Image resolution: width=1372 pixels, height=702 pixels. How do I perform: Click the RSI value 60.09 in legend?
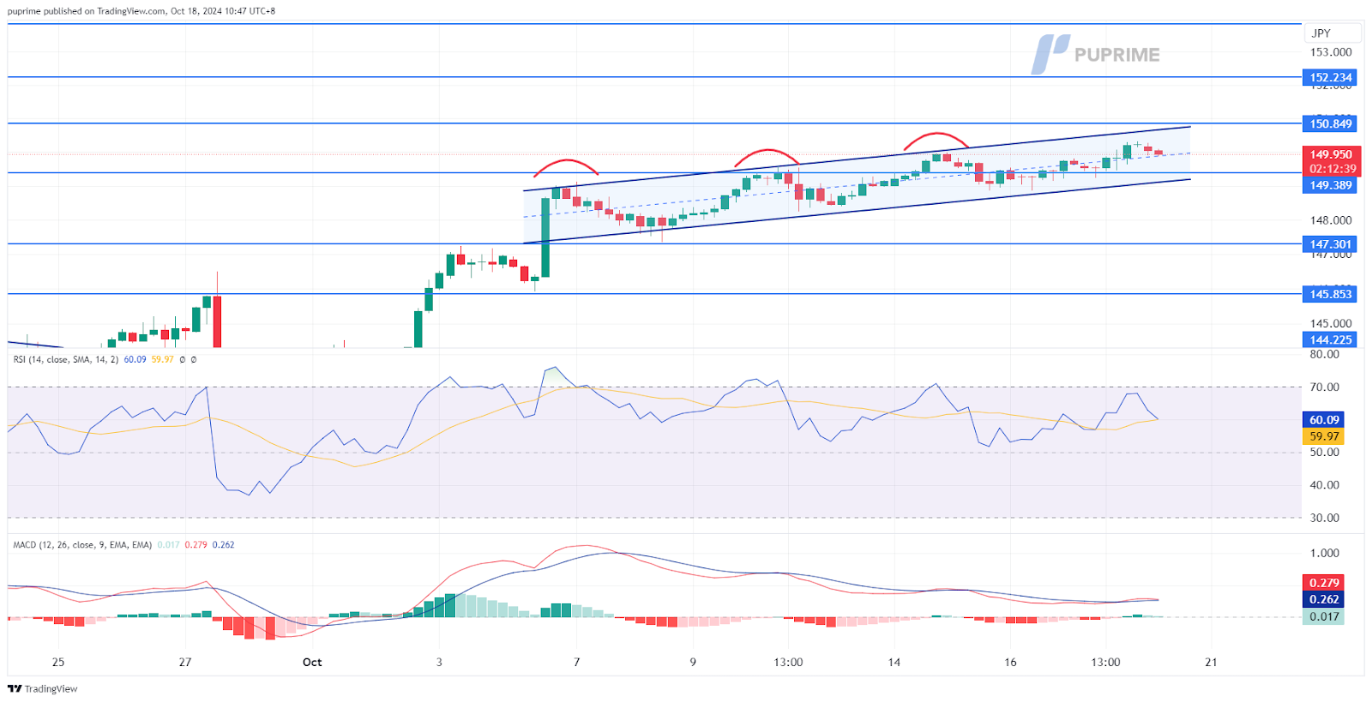[135, 359]
